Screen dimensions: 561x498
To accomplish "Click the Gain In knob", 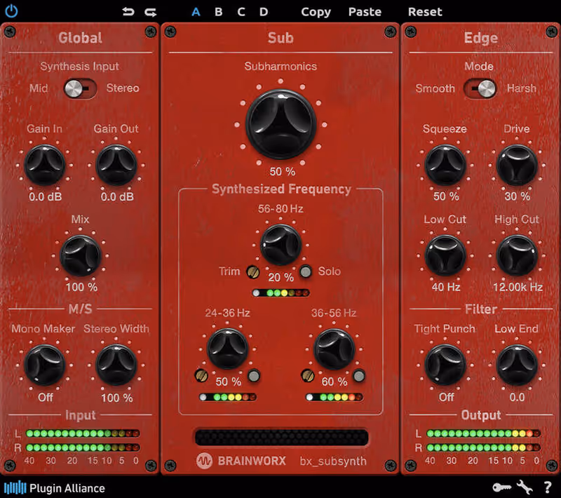I will pyautogui.click(x=45, y=165).
